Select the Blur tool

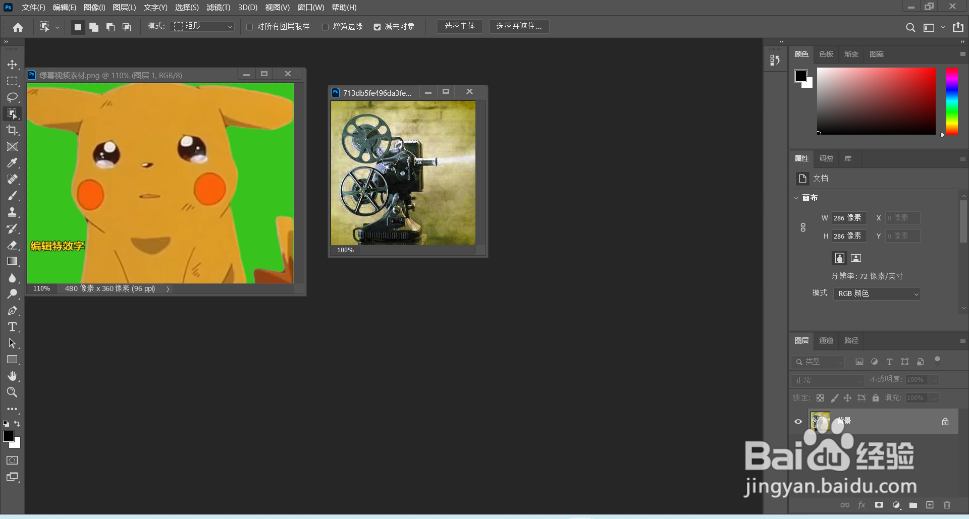click(x=12, y=278)
